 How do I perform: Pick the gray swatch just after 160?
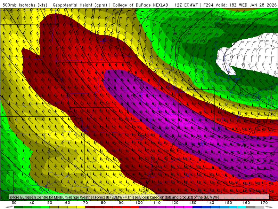coord(251,207)
